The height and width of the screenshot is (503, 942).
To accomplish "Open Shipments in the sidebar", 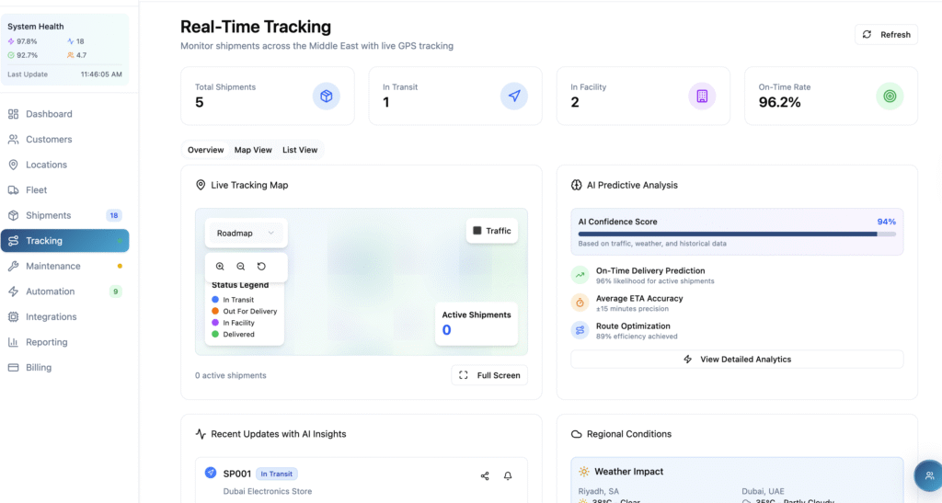I will point(48,215).
